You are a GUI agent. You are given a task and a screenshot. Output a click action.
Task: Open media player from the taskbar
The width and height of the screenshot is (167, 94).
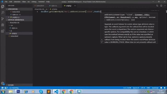pos(33,92)
